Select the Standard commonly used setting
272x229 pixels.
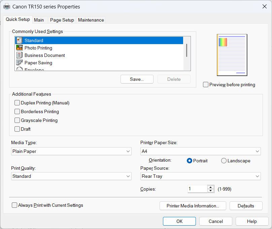(99, 40)
